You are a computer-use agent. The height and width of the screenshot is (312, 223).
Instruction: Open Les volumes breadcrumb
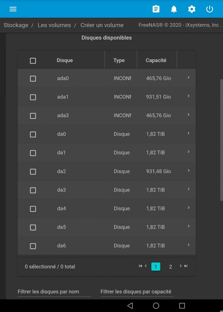(54, 25)
